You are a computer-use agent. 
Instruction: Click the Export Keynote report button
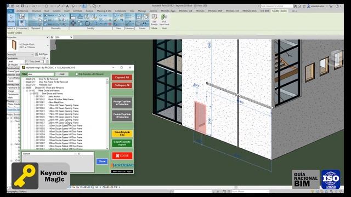pos(122,143)
